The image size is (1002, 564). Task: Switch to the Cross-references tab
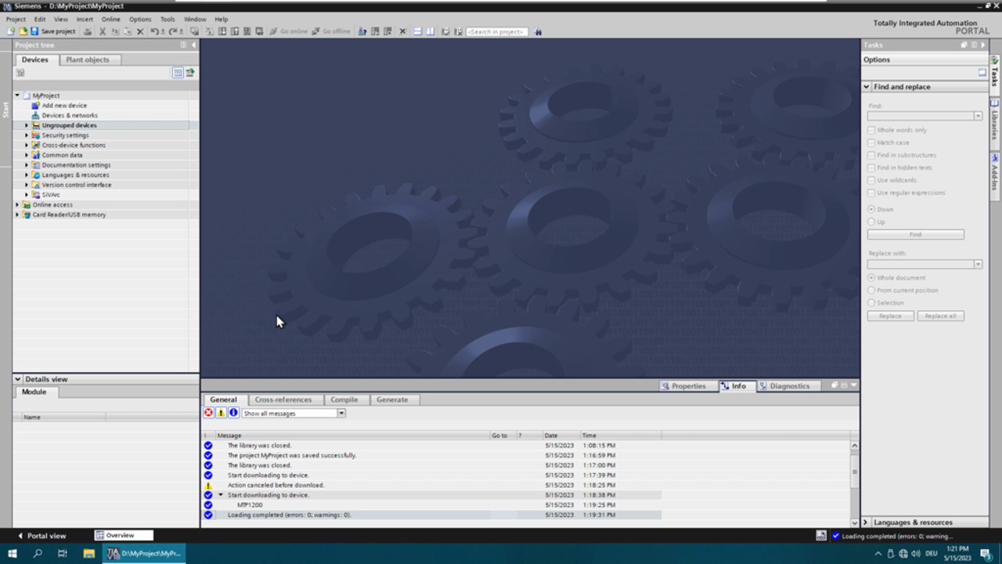tap(283, 399)
